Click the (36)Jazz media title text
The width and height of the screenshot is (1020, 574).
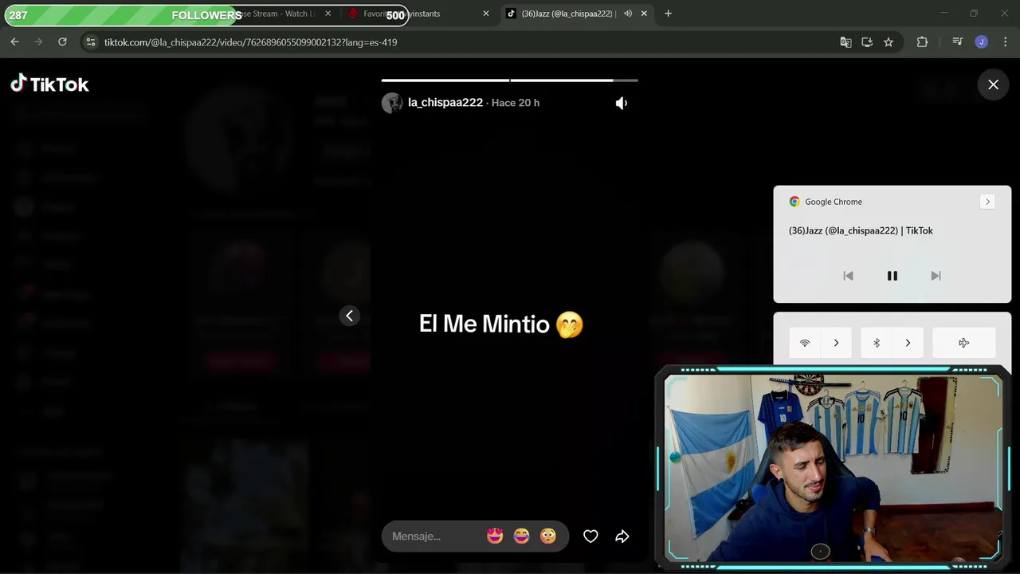(861, 230)
